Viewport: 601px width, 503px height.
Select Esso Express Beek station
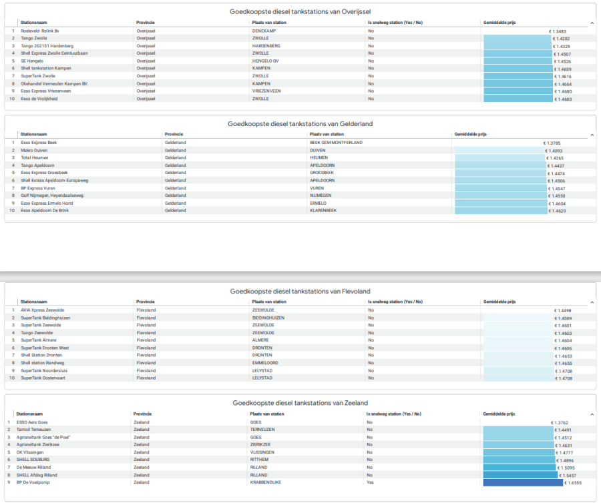39,142
